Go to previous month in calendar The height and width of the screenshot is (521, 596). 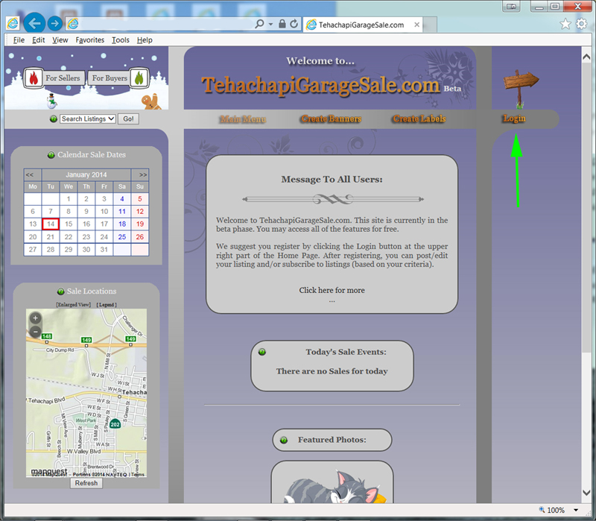pyautogui.click(x=30, y=174)
